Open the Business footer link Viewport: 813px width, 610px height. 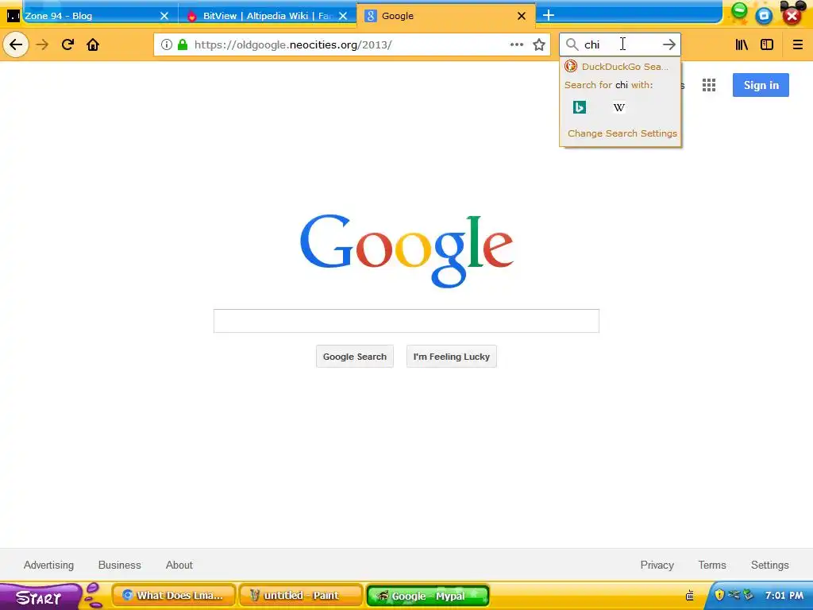pyautogui.click(x=120, y=565)
